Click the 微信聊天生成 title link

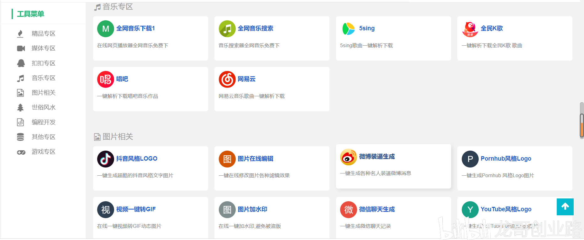click(x=377, y=209)
